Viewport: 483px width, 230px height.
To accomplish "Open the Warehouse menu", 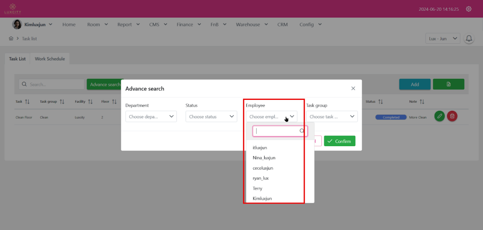I will pos(252,25).
